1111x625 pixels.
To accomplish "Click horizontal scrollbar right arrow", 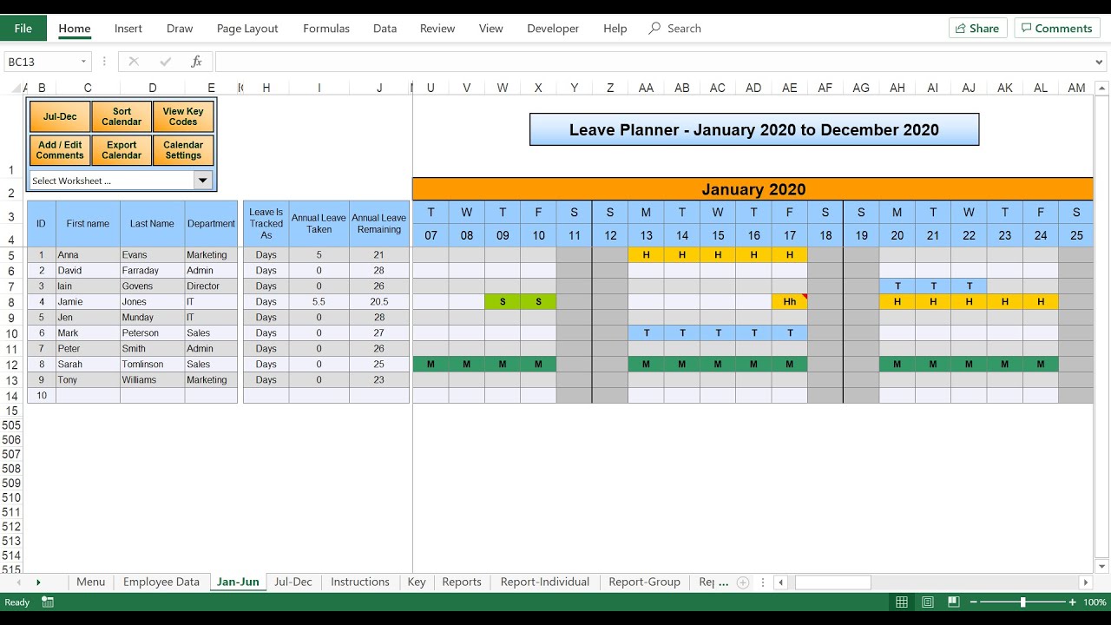I will (x=1086, y=582).
